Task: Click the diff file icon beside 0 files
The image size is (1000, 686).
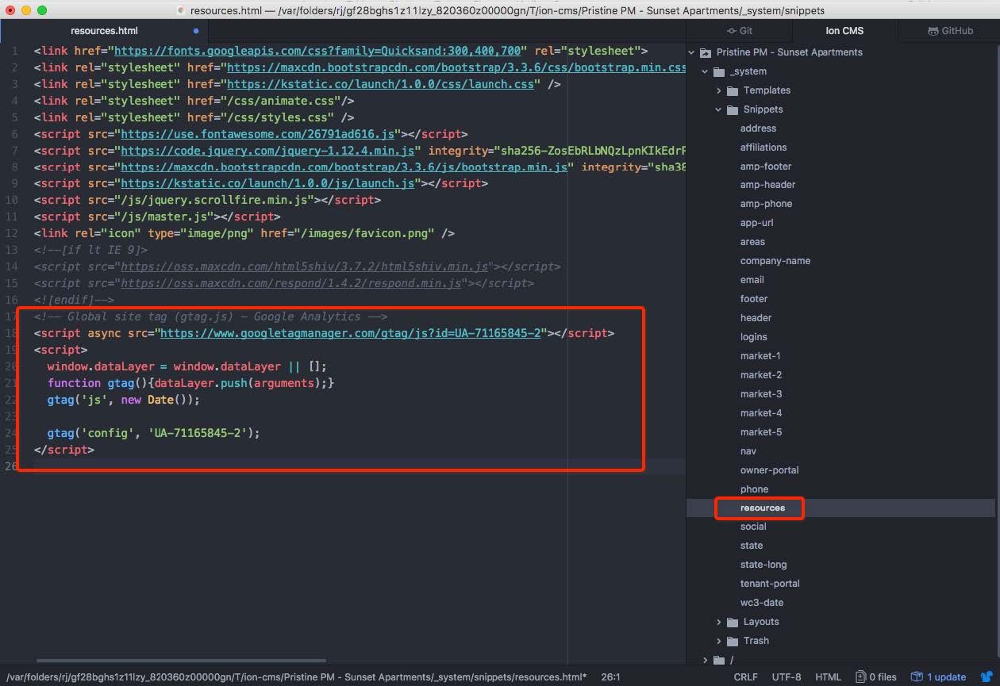Action: (x=860, y=676)
